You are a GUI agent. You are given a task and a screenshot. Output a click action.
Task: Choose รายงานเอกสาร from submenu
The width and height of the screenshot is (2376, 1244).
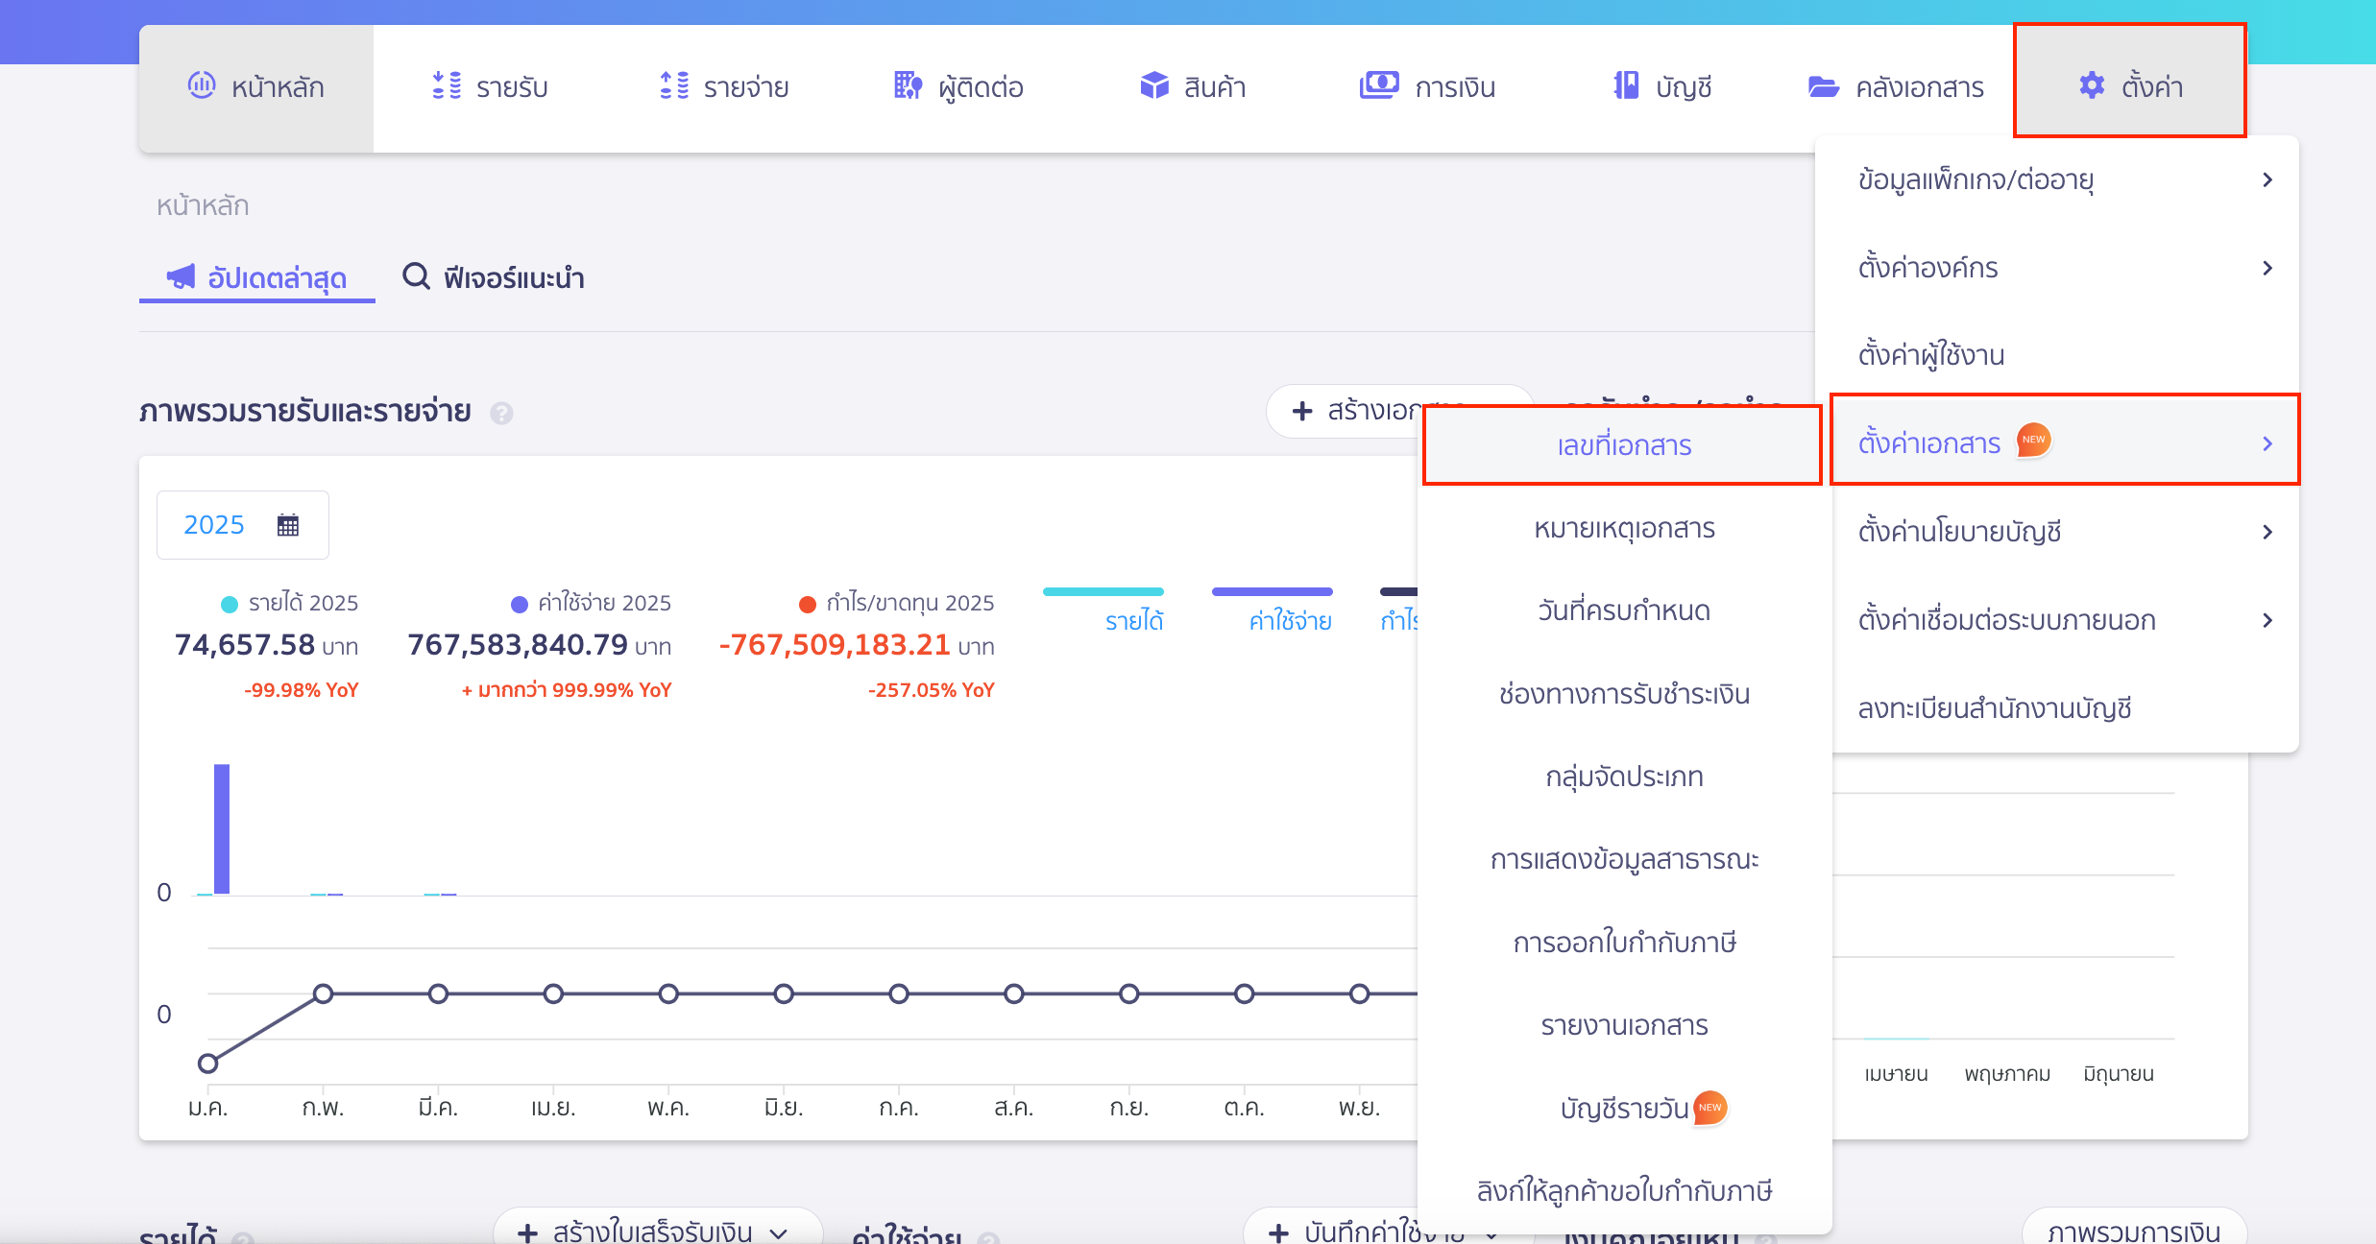[x=1624, y=1025]
